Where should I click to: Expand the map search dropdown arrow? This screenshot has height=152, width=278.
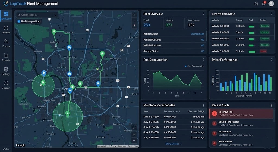pos(55,15)
